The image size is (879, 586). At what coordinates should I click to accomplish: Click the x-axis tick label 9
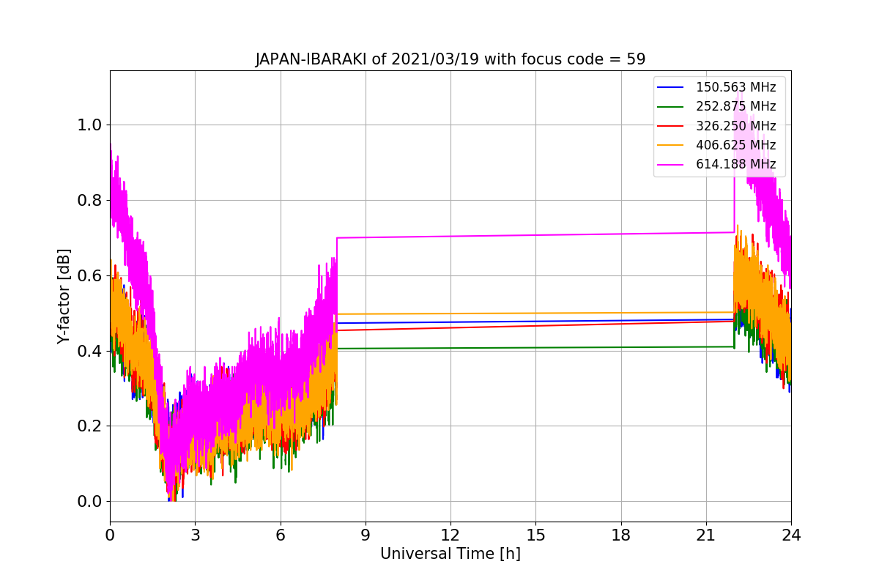pos(366,535)
